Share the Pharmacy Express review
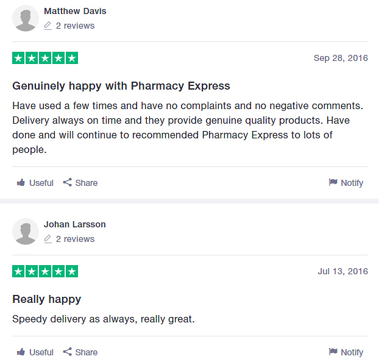This screenshot has height=362, width=379. 80,183
